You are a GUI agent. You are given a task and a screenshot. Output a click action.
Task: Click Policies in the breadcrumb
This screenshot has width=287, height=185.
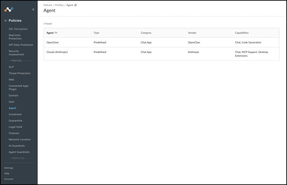pyautogui.click(x=48, y=5)
